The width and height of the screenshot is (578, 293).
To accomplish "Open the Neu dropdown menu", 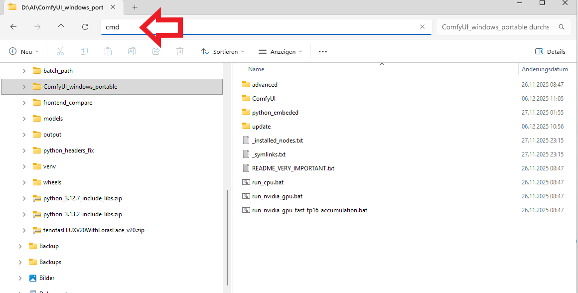I will click(x=23, y=51).
